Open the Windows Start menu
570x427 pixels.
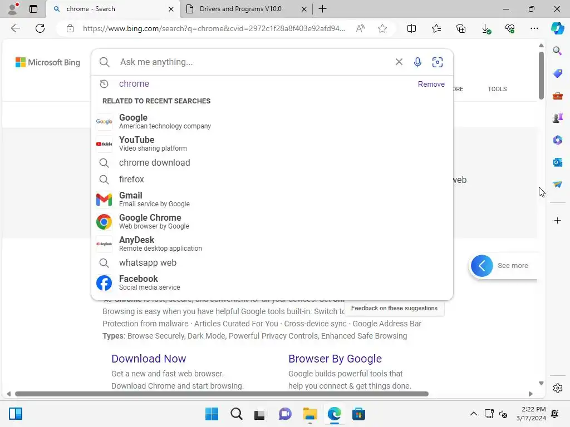(212, 414)
